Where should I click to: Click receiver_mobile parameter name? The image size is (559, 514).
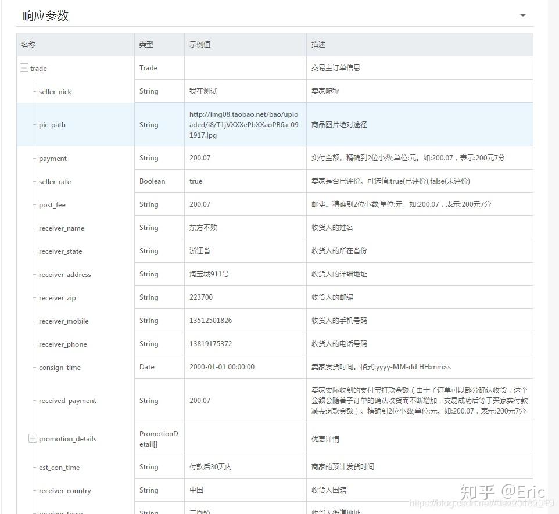point(63,321)
